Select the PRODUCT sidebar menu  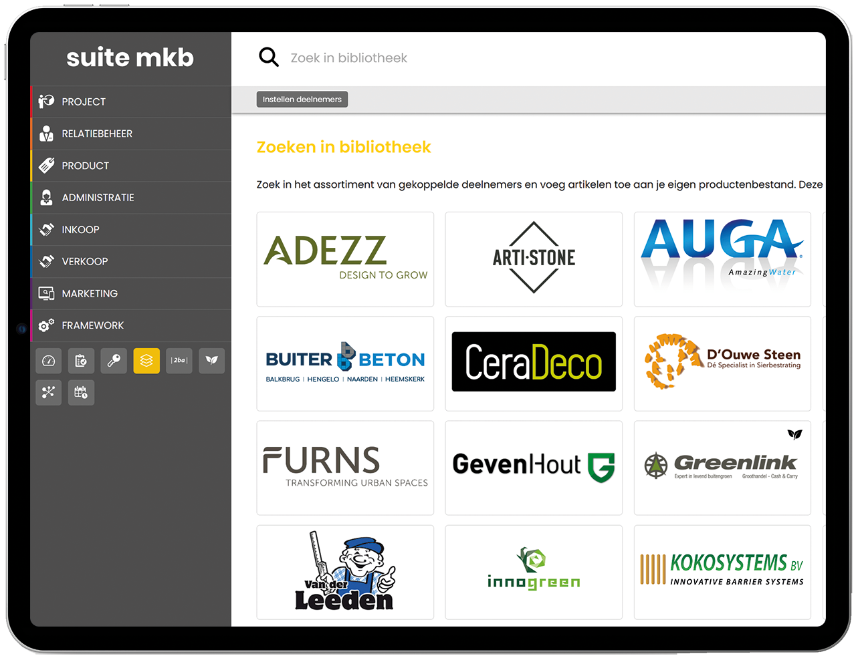[x=85, y=166]
